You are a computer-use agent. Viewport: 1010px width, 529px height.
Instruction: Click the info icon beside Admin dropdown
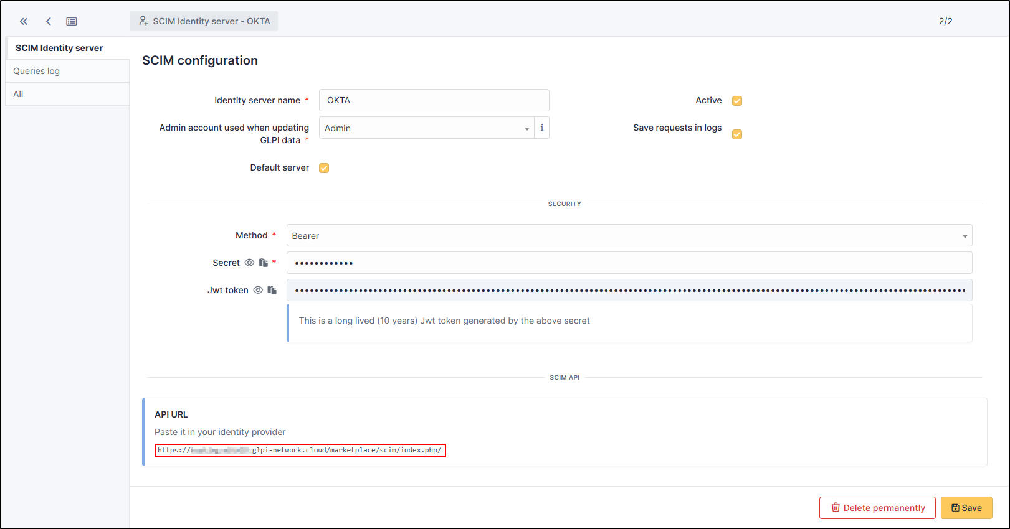(541, 128)
